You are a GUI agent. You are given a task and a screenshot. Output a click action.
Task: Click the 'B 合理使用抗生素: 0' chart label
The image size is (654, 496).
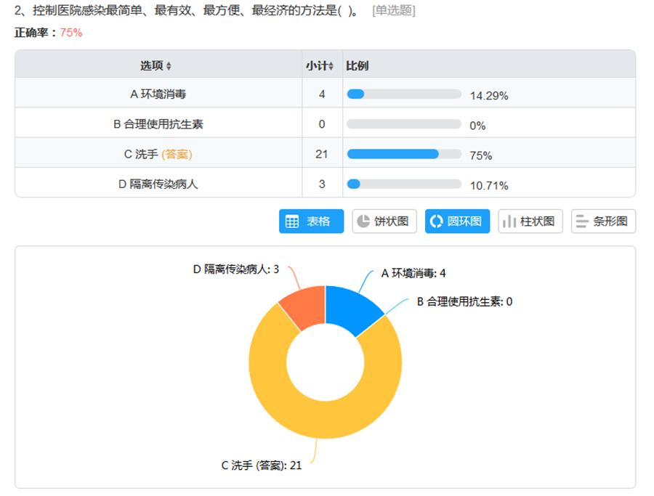[x=464, y=301]
